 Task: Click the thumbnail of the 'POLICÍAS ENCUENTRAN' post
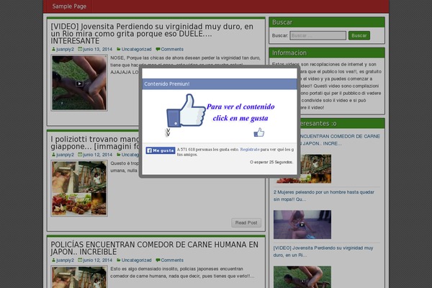point(79,277)
